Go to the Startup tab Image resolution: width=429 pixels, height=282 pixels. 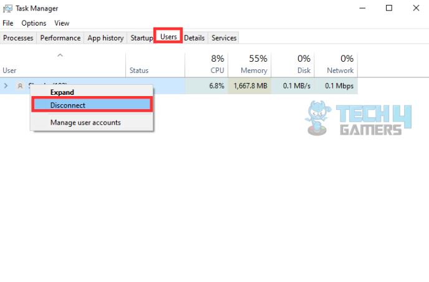(x=142, y=38)
